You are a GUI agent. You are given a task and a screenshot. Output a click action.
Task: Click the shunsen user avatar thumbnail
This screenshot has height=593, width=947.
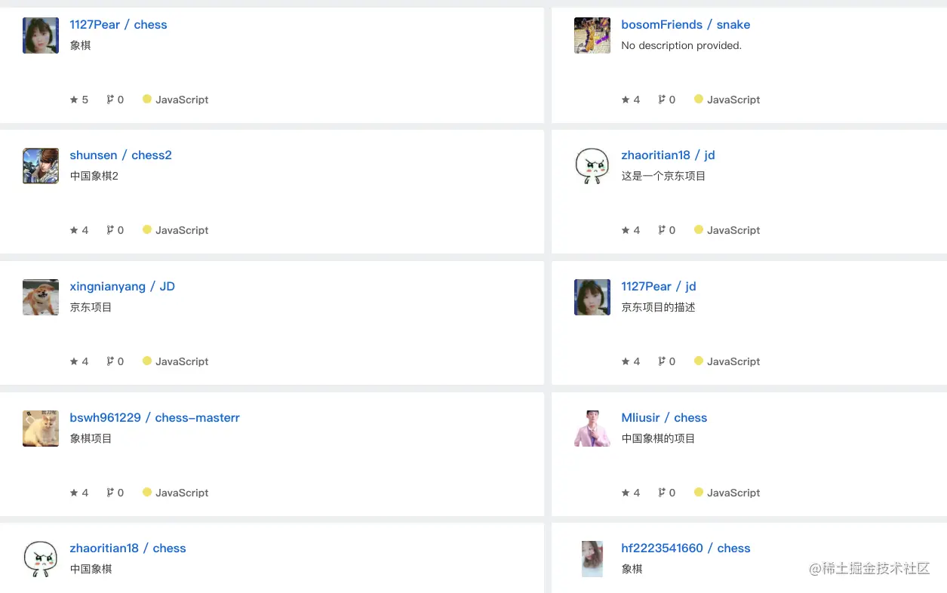point(41,166)
